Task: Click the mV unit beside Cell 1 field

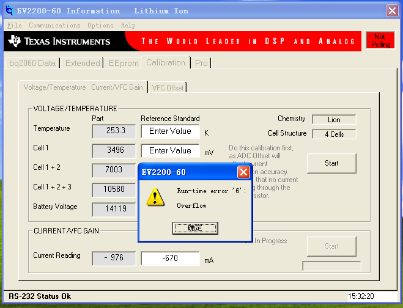Action: (209, 153)
